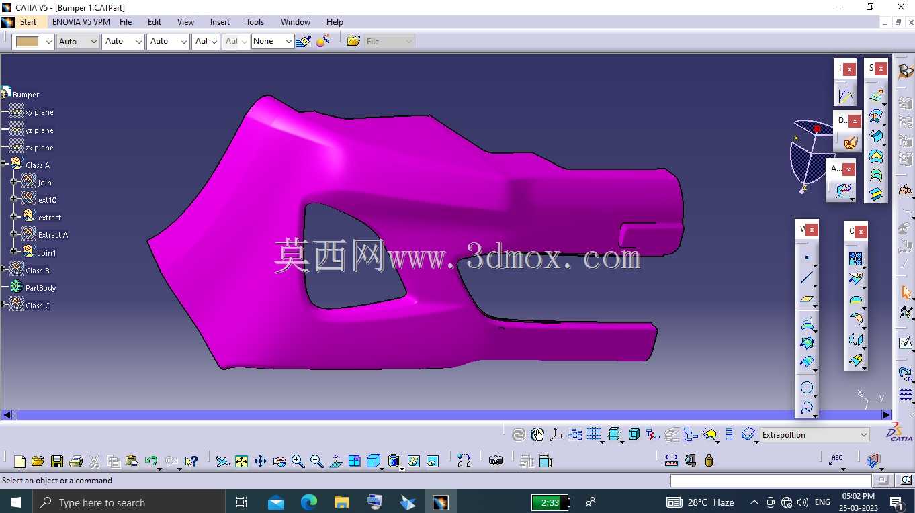The image size is (915, 513).
Task: Click the Plane tool in wireframe toolbar
Action: (x=807, y=299)
